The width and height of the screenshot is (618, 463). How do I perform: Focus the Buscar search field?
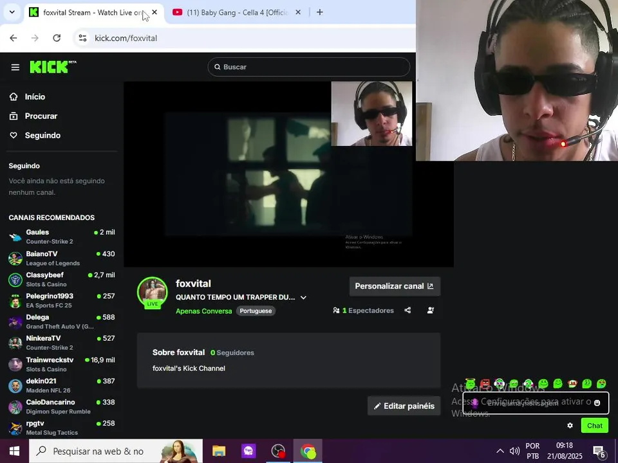[x=308, y=67]
